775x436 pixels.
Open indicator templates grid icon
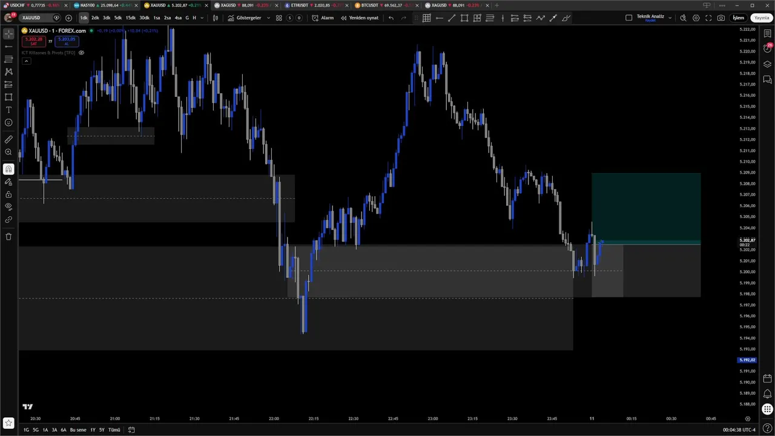tap(279, 18)
